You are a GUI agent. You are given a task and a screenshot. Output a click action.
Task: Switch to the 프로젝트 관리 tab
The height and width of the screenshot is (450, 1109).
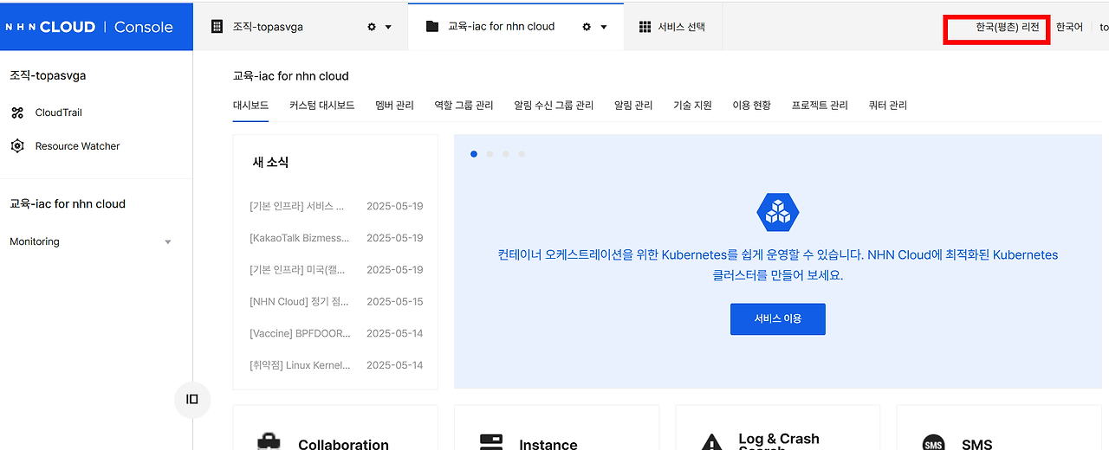820,106
